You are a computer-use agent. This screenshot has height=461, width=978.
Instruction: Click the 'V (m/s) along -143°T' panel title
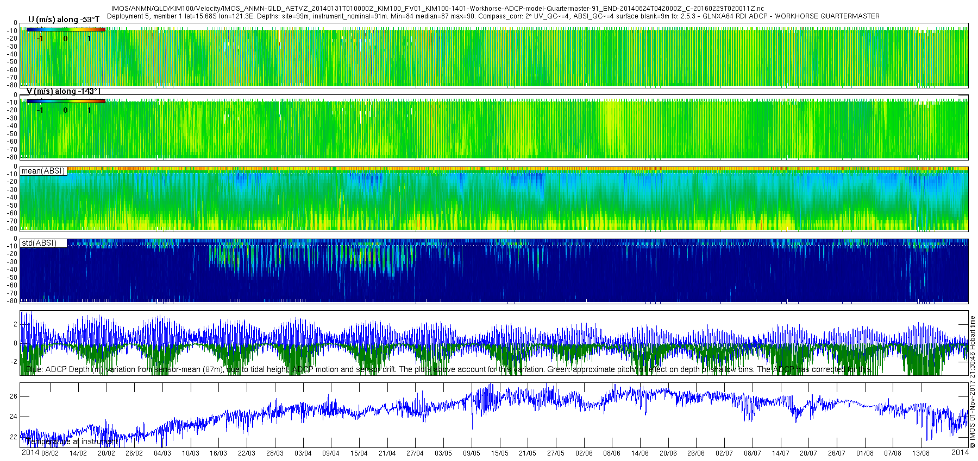tap(64, 91)
